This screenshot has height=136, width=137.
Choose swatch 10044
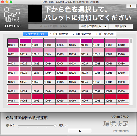[50, 80]
